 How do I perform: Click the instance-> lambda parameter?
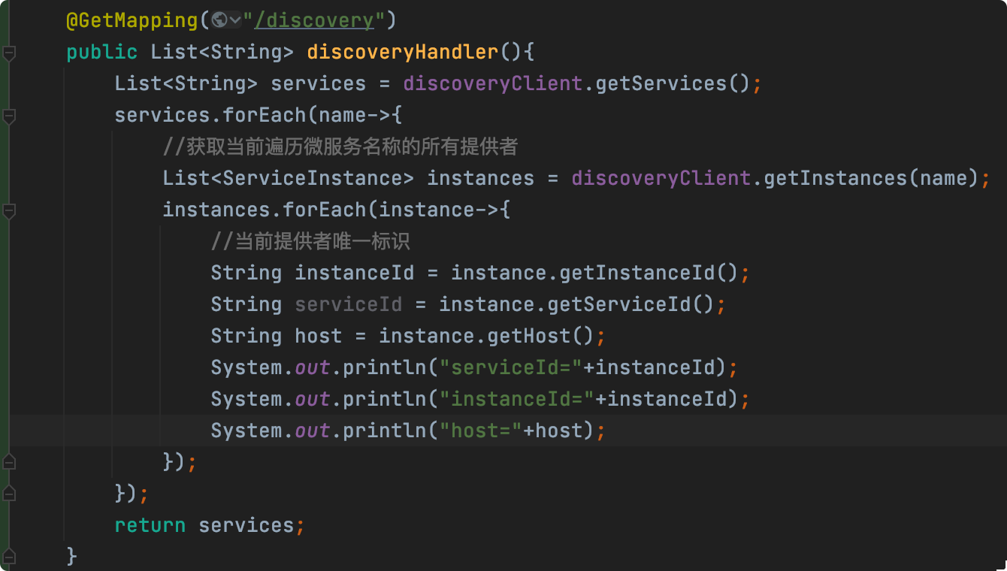(x=439, y=210)
